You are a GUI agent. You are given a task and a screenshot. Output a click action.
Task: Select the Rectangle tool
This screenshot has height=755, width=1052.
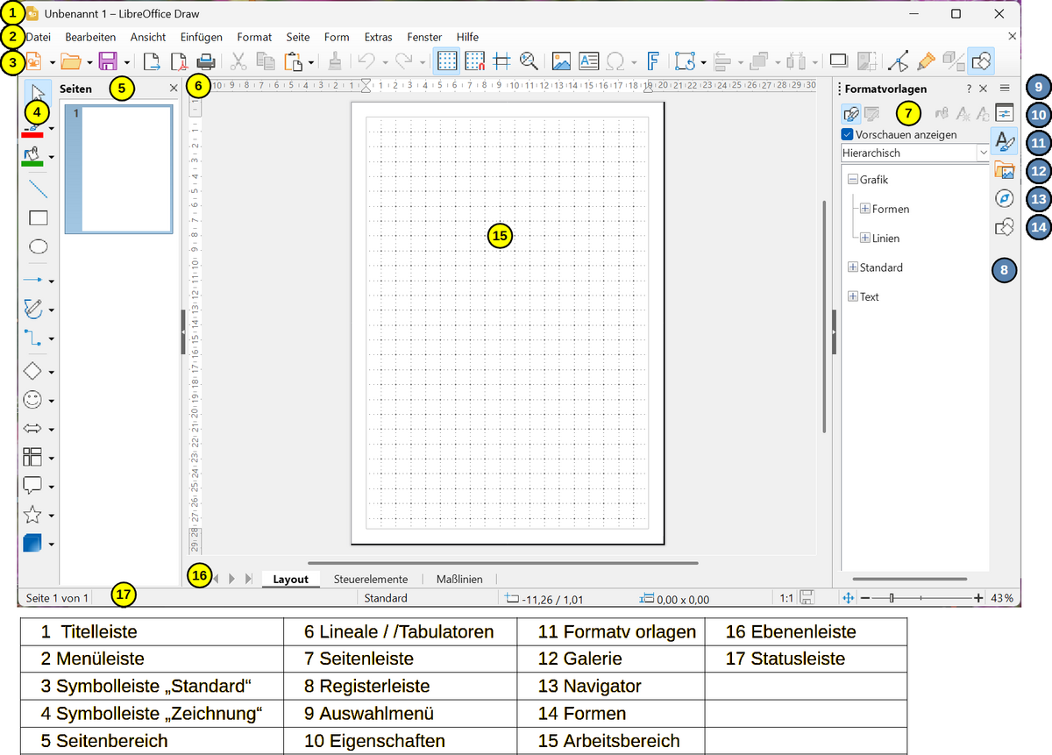coord(39,217)
